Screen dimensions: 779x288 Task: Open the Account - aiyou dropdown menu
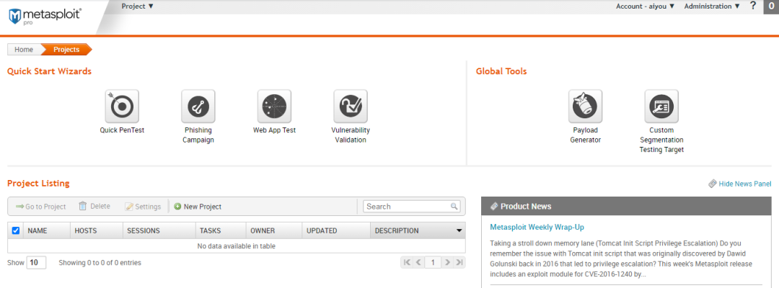pyautogui.click(x=645, y=6)
